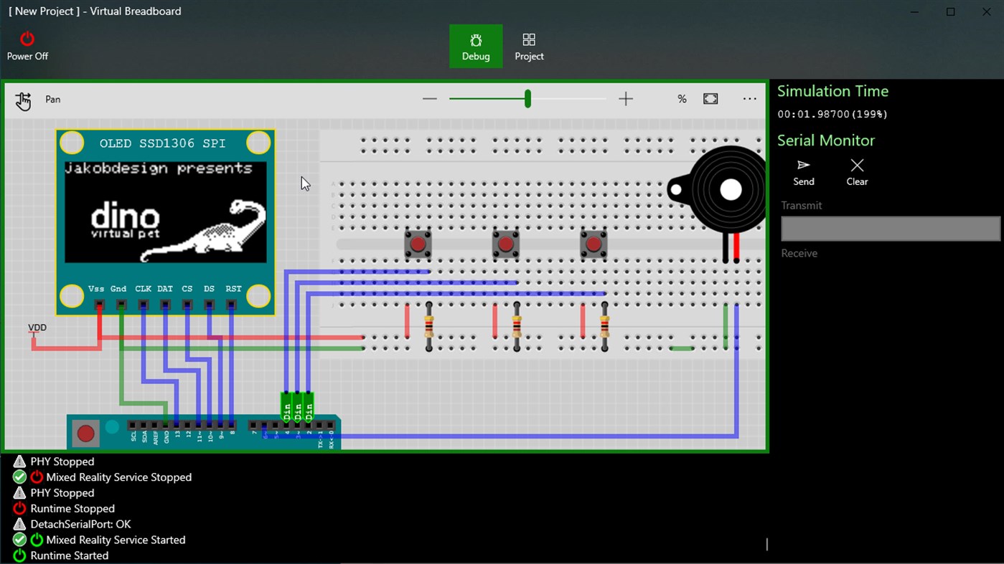Click the fit-to-view icon in toolbar
This screenshot has height=564, width=1004.
[710, 98]
